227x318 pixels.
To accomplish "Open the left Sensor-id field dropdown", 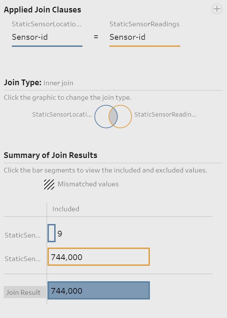I will pos(47,37).
